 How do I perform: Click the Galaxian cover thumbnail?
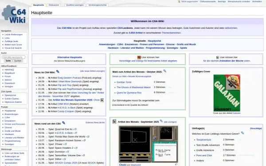[x=227, y=93]
